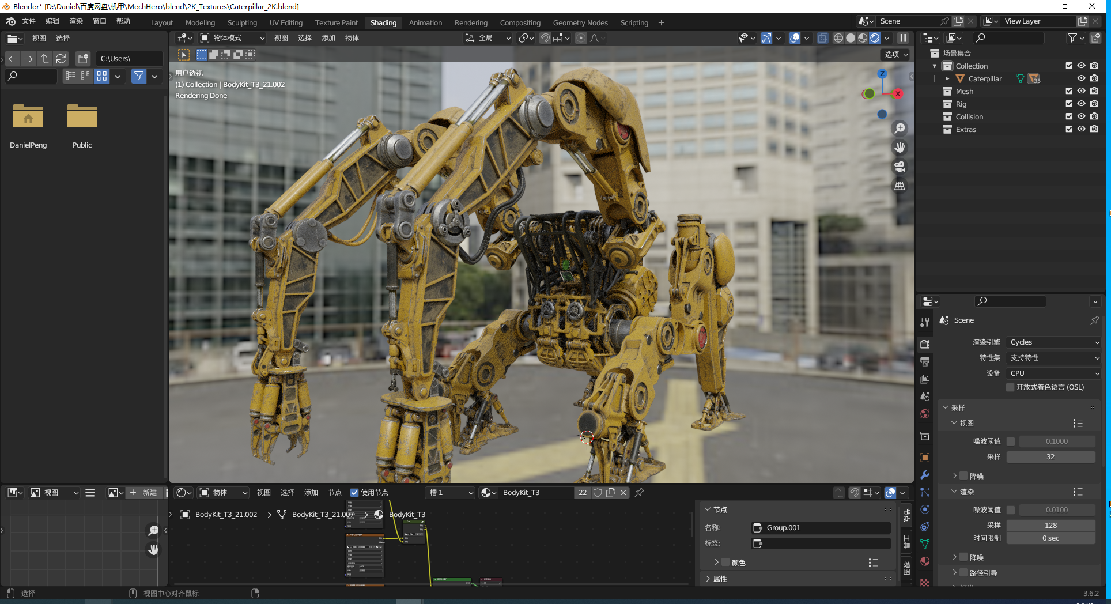Click the file browser refresh icon
1111x604 pixels.
click(61, 59)
